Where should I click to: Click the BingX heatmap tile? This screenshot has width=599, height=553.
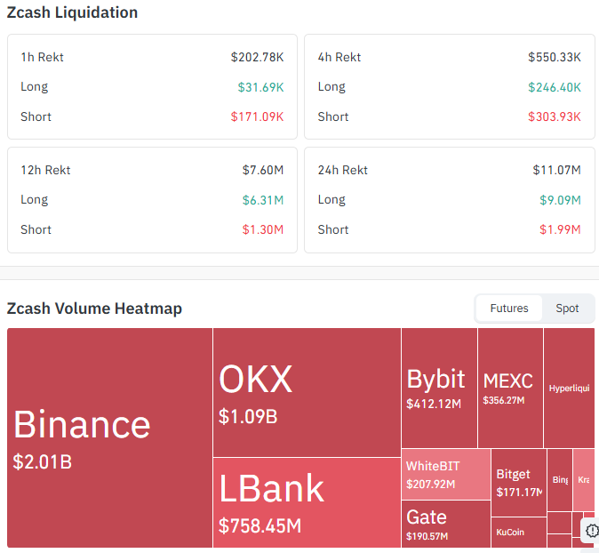click(x=560, y=480)
